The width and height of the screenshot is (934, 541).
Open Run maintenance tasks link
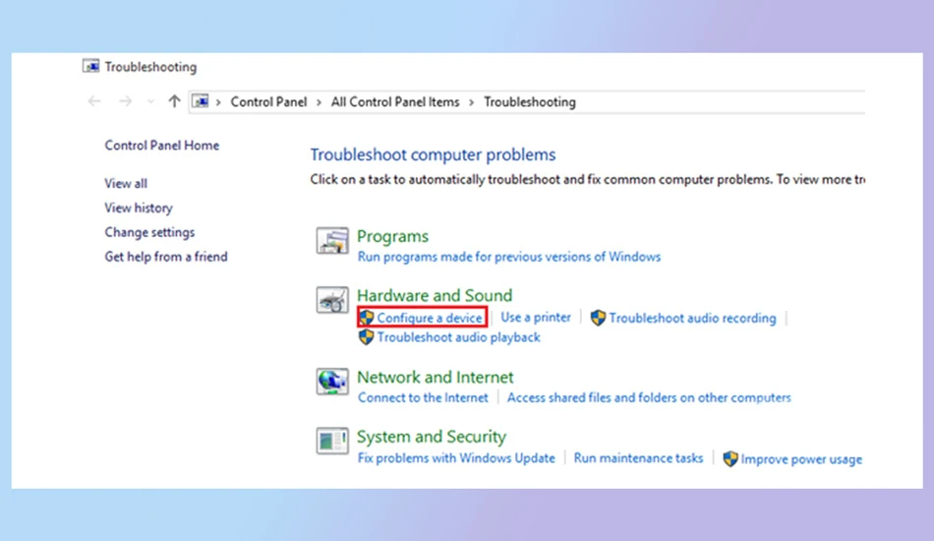pyautogui.click(x=638, y=458)
